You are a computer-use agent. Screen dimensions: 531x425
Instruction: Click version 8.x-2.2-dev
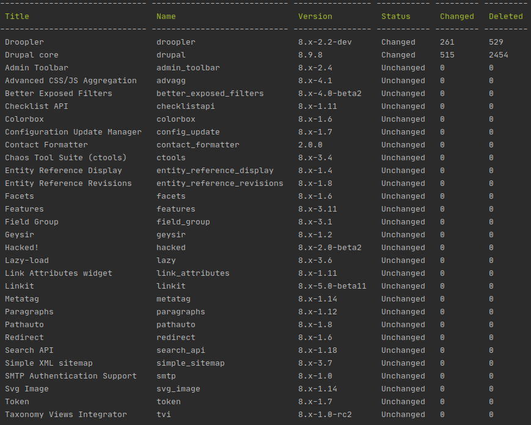[324, 42]
